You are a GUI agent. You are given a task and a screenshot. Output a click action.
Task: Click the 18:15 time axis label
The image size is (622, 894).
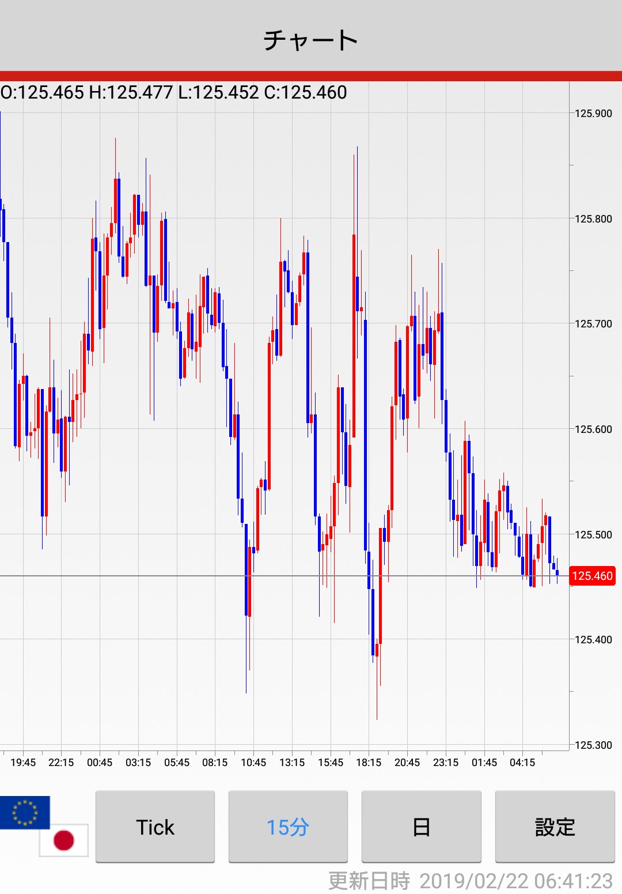[369, 763]
